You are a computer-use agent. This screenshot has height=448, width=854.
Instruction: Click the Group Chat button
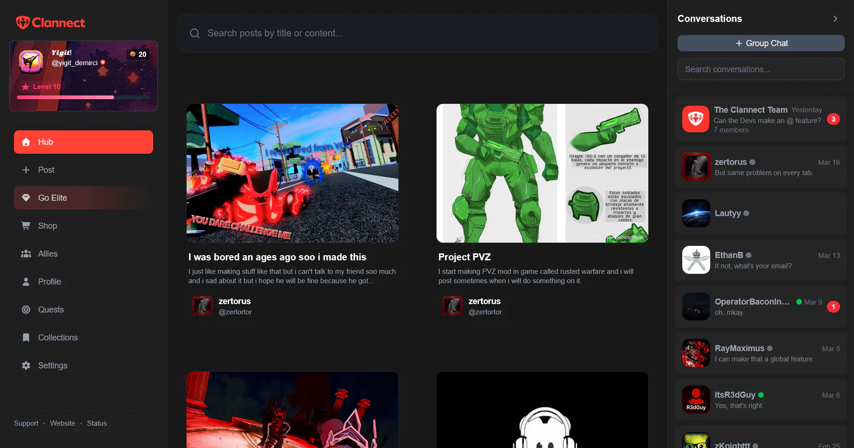tap(761, 43)
